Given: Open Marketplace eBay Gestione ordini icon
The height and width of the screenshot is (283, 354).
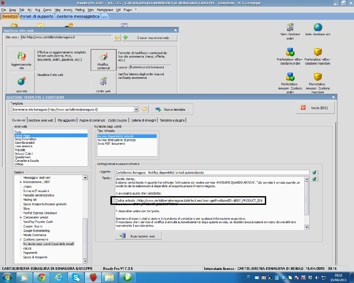Looking at the screenshot, I should [x=290, y=56].
